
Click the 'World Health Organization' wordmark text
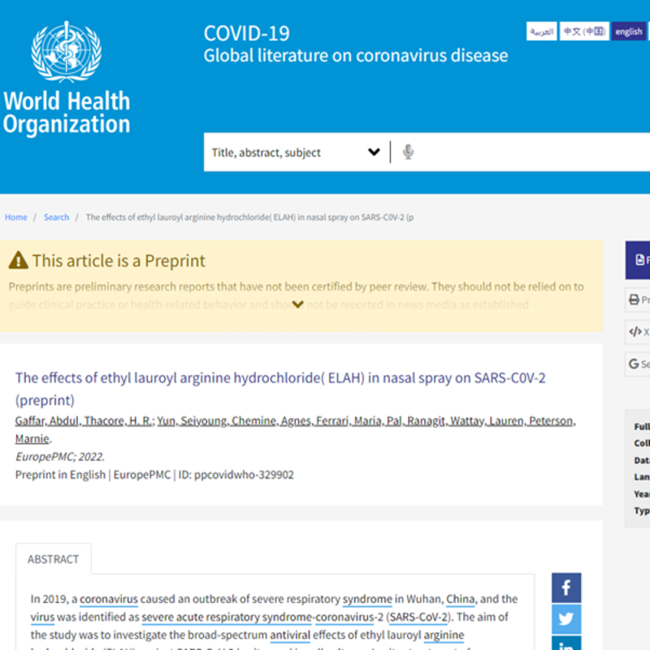pos(67,112)
